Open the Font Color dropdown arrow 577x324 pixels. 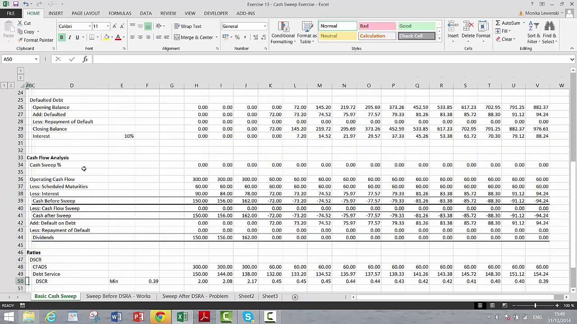coord(123,37)
